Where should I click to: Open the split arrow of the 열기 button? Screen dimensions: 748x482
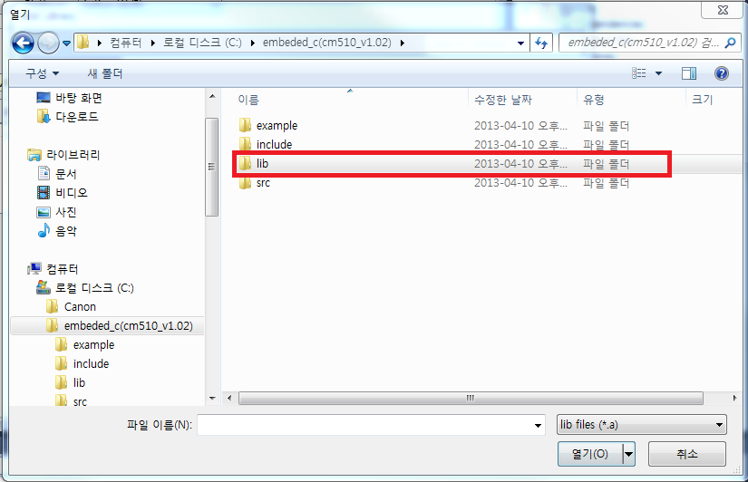click(x=629, y=454)
